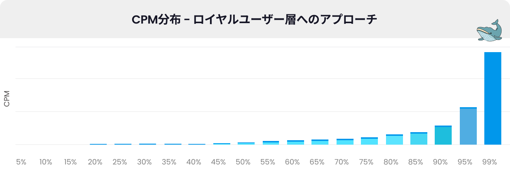Select the 45% axis tick label
The width and height of the screenshot is (510, 174).
point(218,162)
